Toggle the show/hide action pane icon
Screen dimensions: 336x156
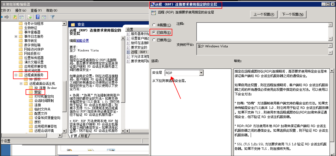click(x=43, y=17)
